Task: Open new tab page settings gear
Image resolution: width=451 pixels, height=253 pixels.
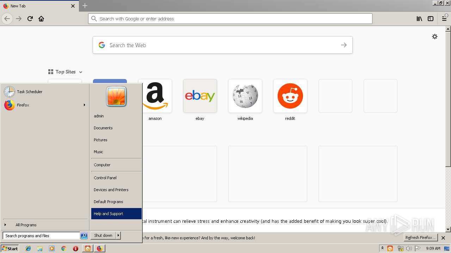Action: point(435,37)
